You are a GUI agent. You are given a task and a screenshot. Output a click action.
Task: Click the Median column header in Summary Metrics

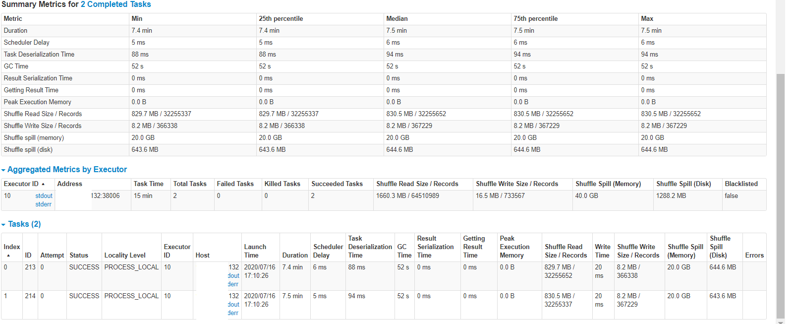coord(397,19)
